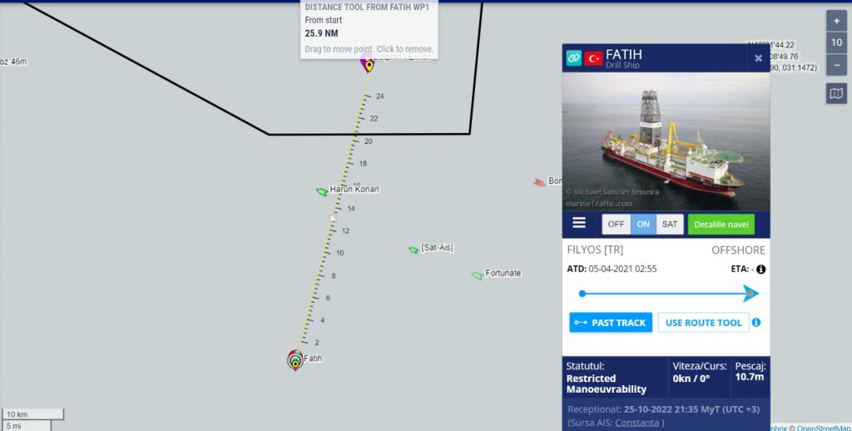Open the hamburger menu in vessel panel
The image size is (852, 431).
click(579, 223)
